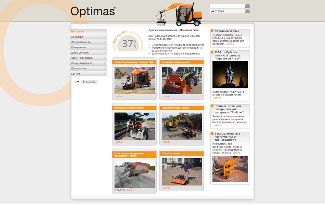325x205 pixels.
Task: Click the Optimas Maschinenfabrik H. Kleinemas GmbH title
Action: (174, 30)
